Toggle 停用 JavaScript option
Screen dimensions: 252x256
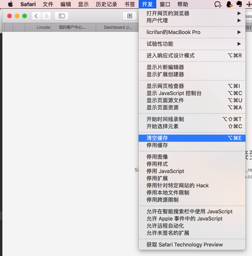[192, 171]
